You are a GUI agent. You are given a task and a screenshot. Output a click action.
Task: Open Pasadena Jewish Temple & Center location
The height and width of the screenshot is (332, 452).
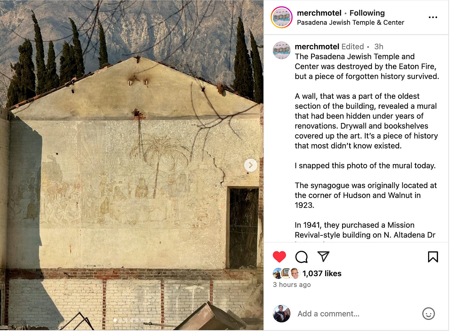tap(350, 22)
